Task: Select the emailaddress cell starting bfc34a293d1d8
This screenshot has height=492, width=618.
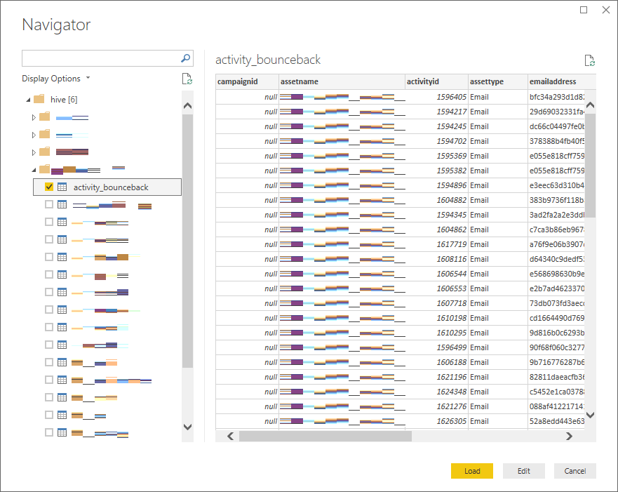Action: click(x=556, y=97)
